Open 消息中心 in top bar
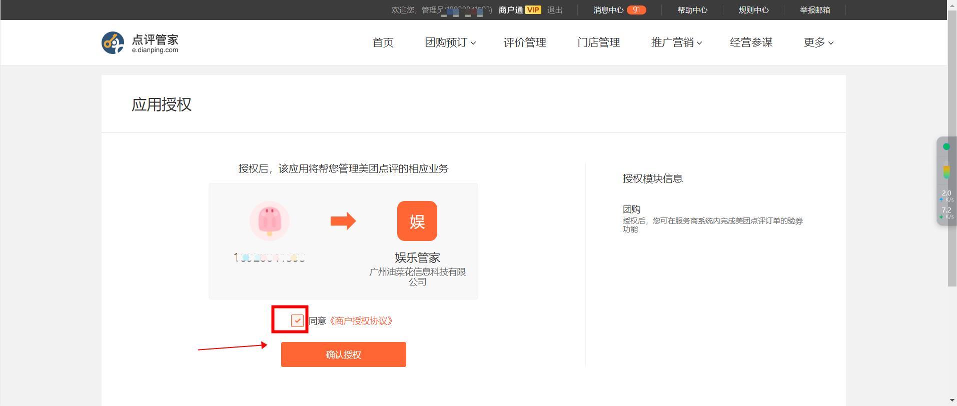The image size is (957, 406). coord(608,10)
